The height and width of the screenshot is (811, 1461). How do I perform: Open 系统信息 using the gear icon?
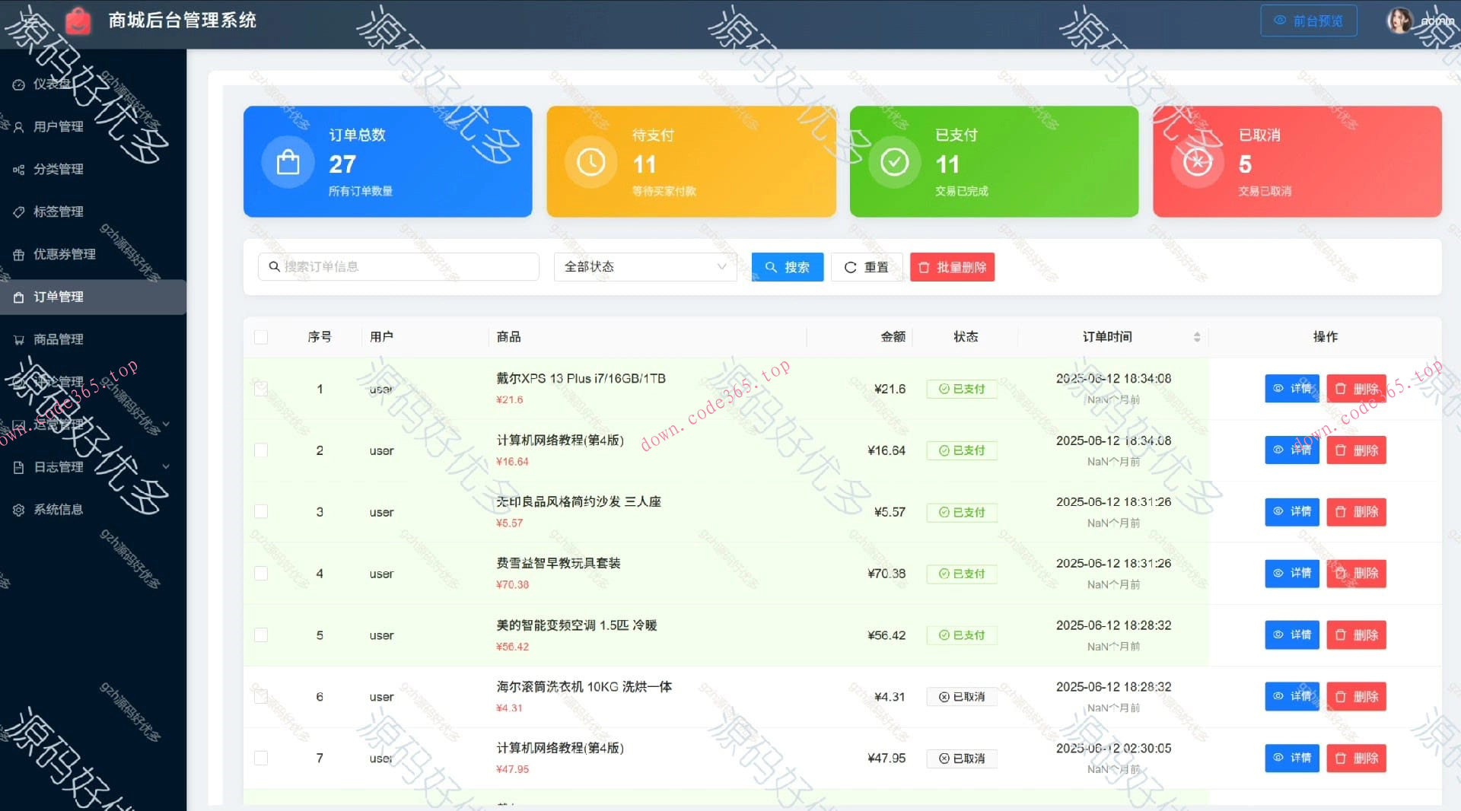click(x=19, y=509)
